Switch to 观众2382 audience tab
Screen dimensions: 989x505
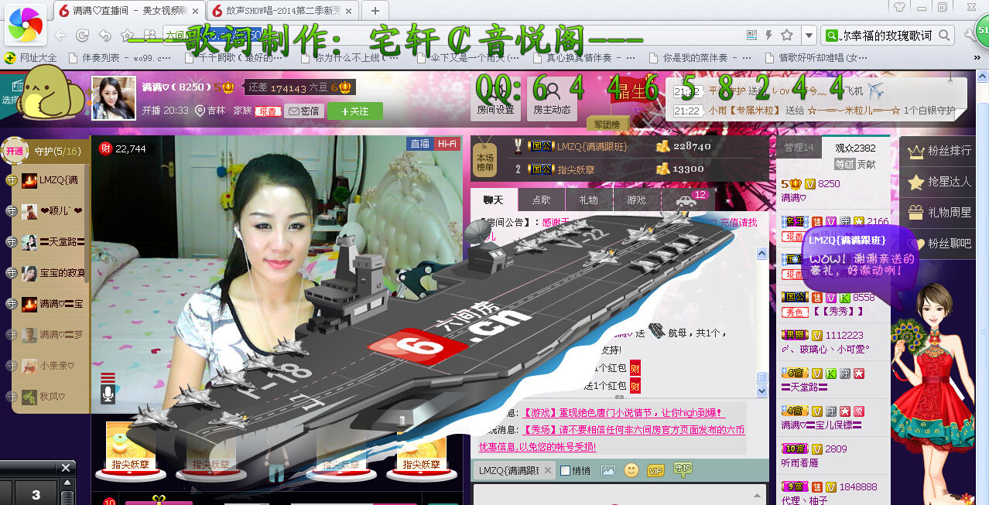pos(855,148)
